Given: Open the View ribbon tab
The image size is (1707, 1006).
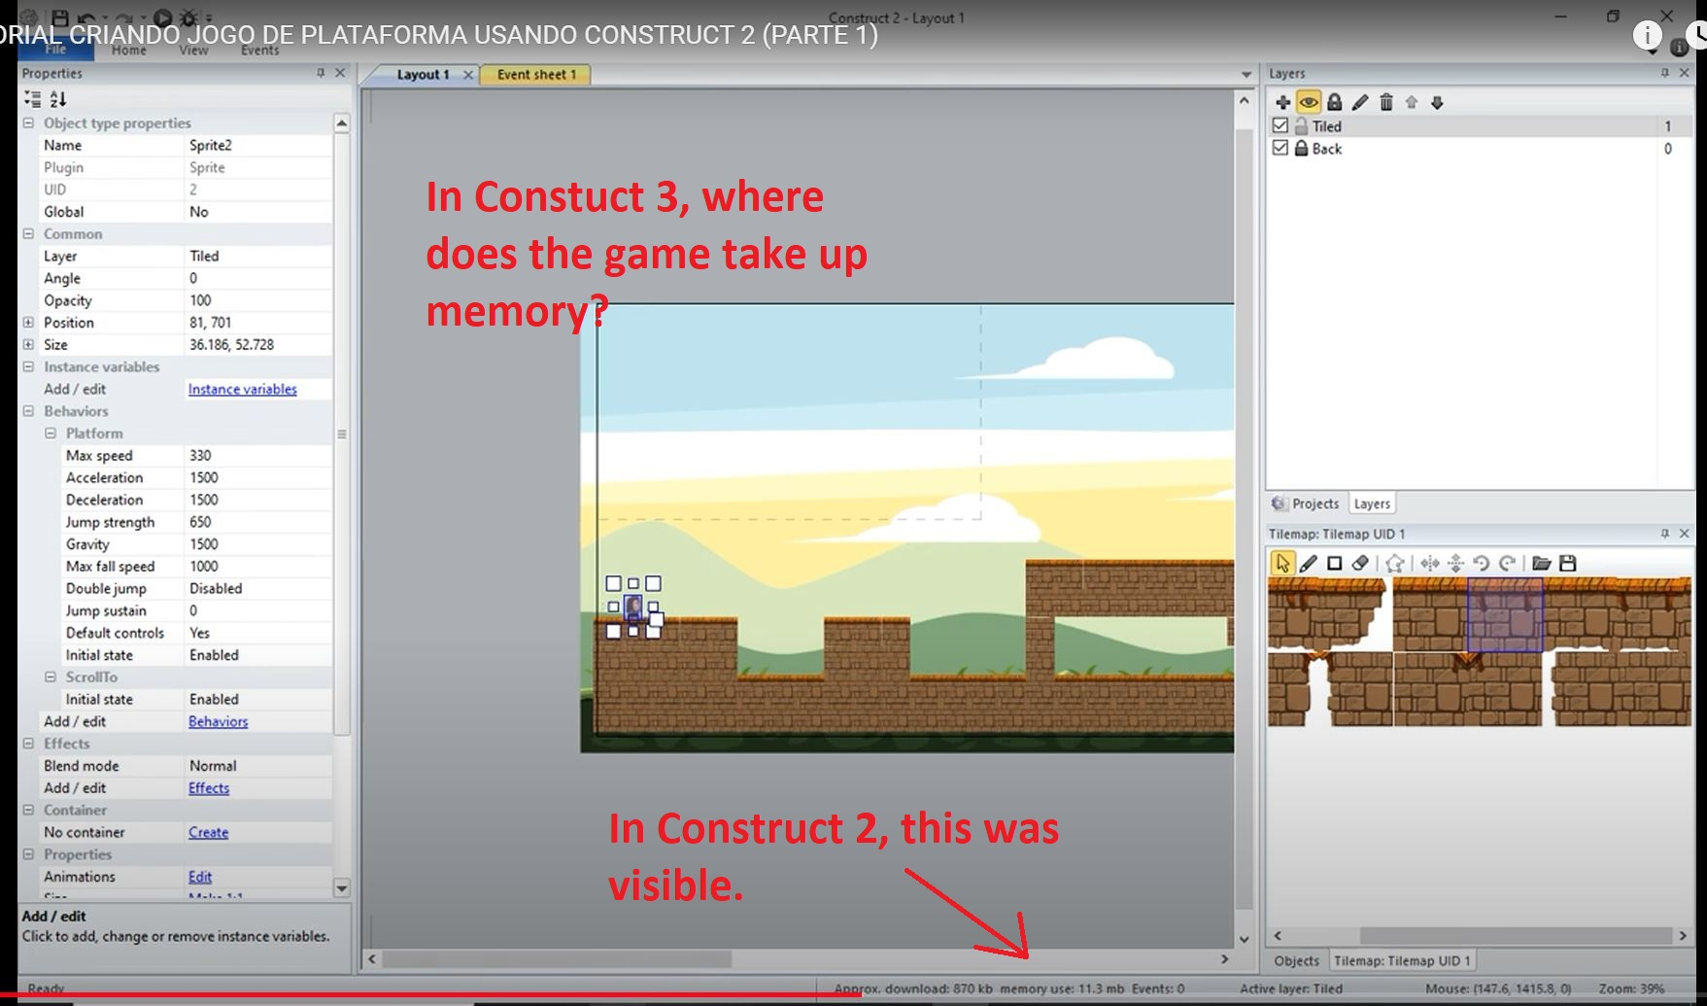Looking at the screenshot, I should [x=193, y=50].
